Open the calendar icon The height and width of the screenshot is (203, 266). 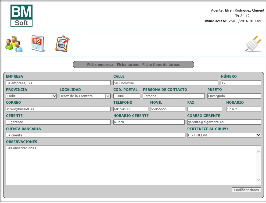click(38, 44)
